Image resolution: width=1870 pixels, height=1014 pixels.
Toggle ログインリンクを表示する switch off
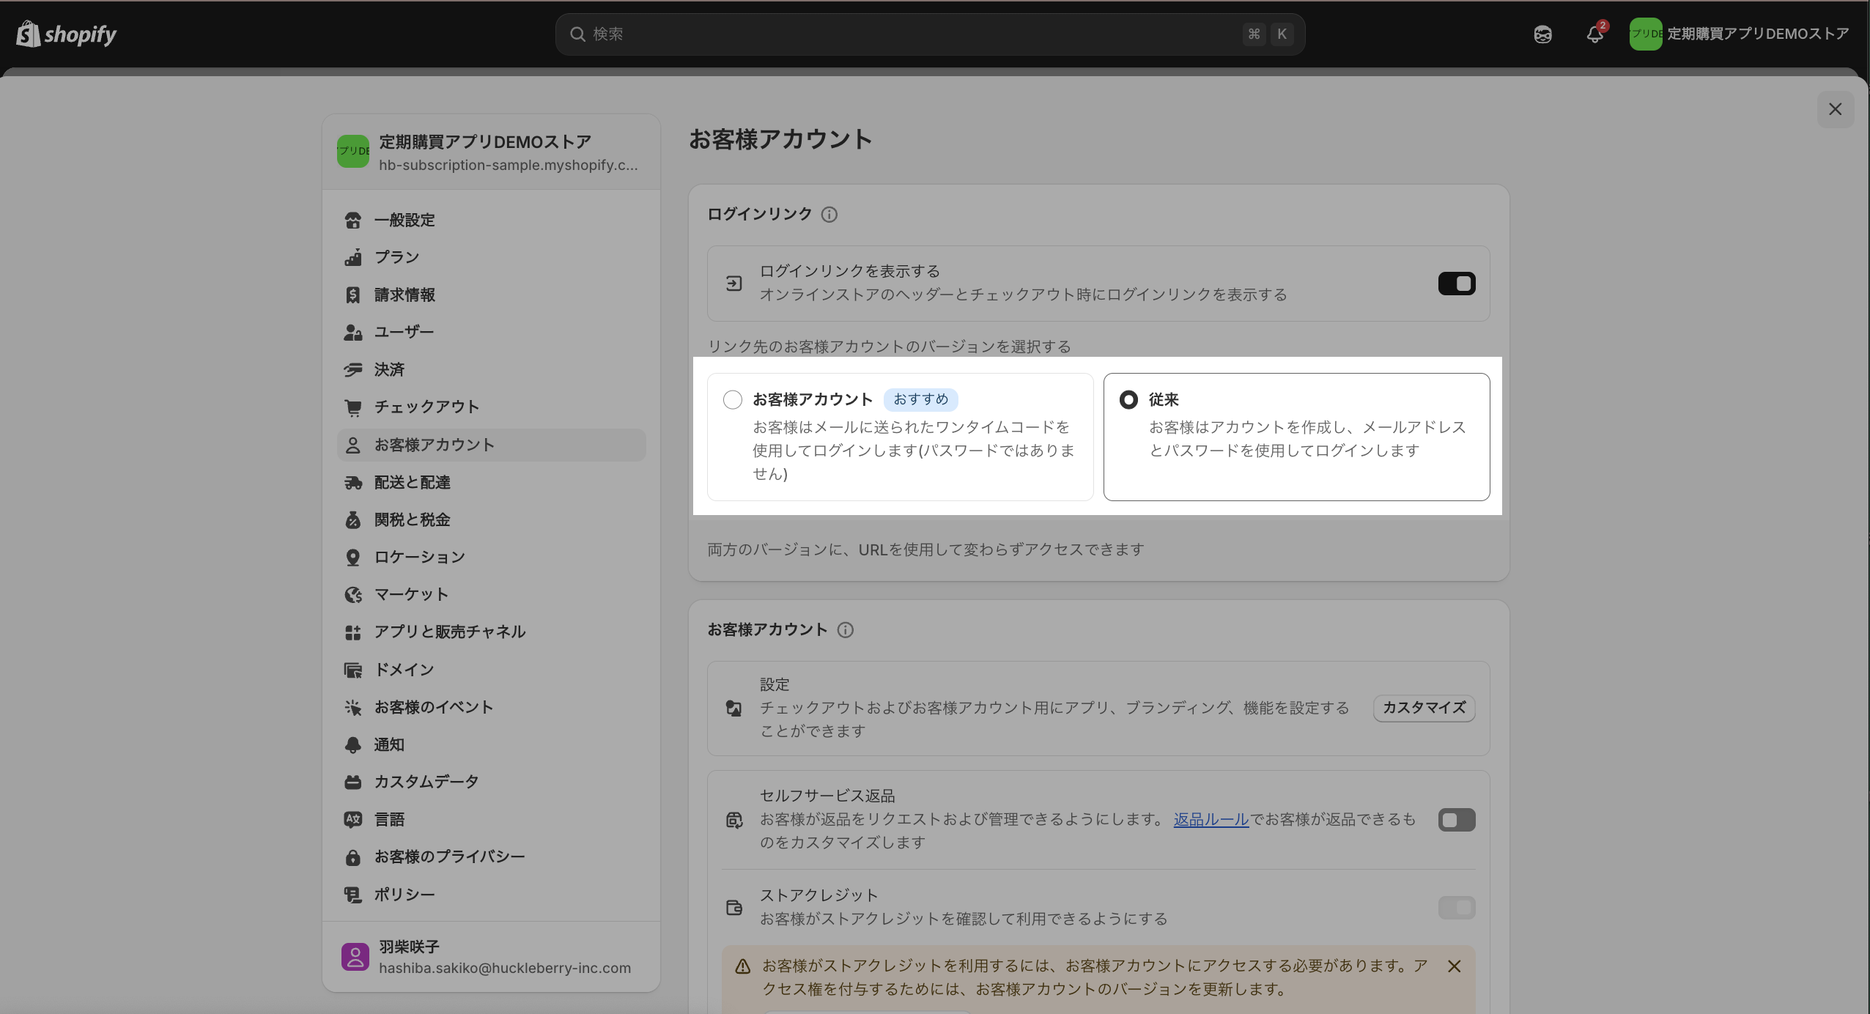[x=1456, y=284]
